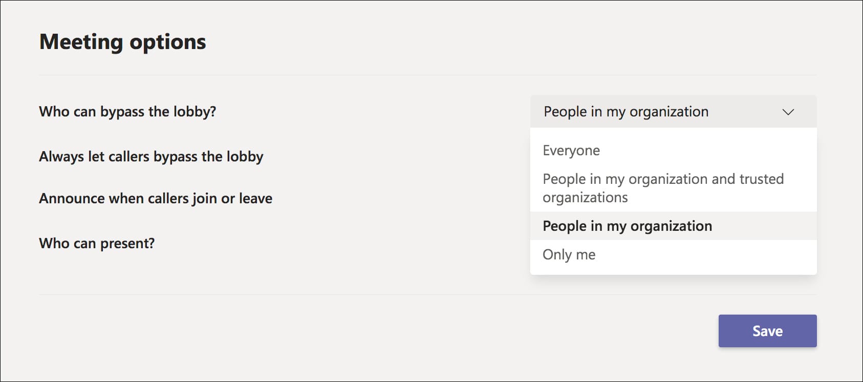This screenshot has width=863, height=382.
Task: Click the divider line above the Save button
Action: pyautogui.click(x=427, y=294)
